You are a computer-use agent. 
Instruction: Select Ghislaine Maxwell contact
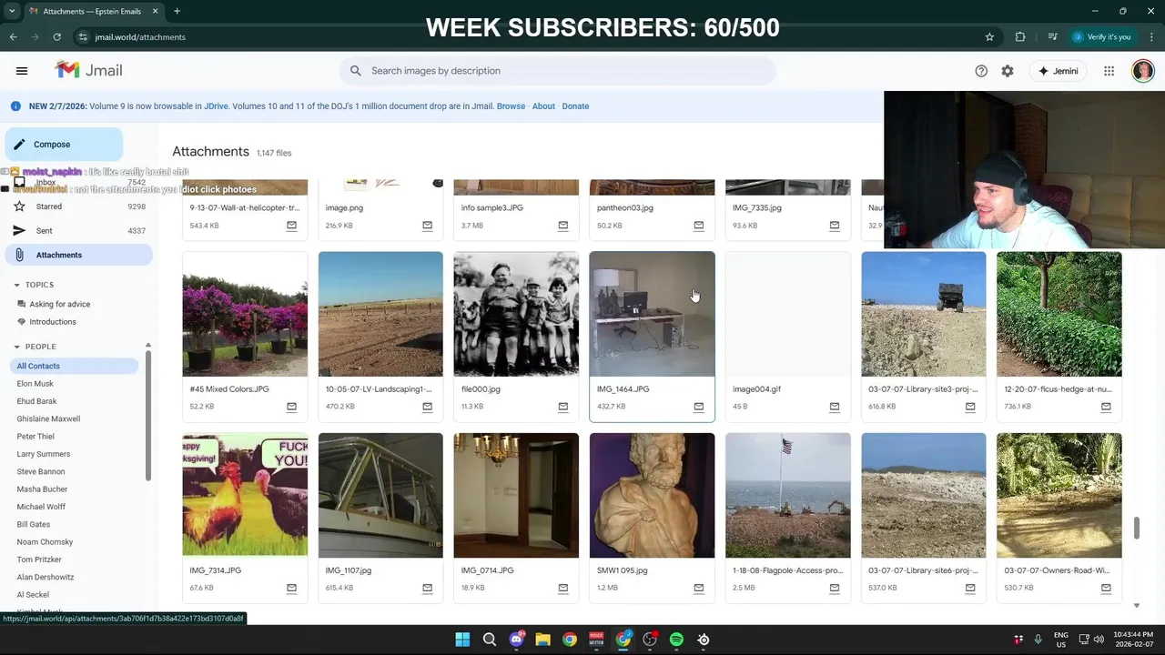48,419
